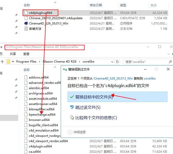This screenshot has height=154, width=173.
Task: Select the 安装方法 text document icon
Action: [26, 29]
